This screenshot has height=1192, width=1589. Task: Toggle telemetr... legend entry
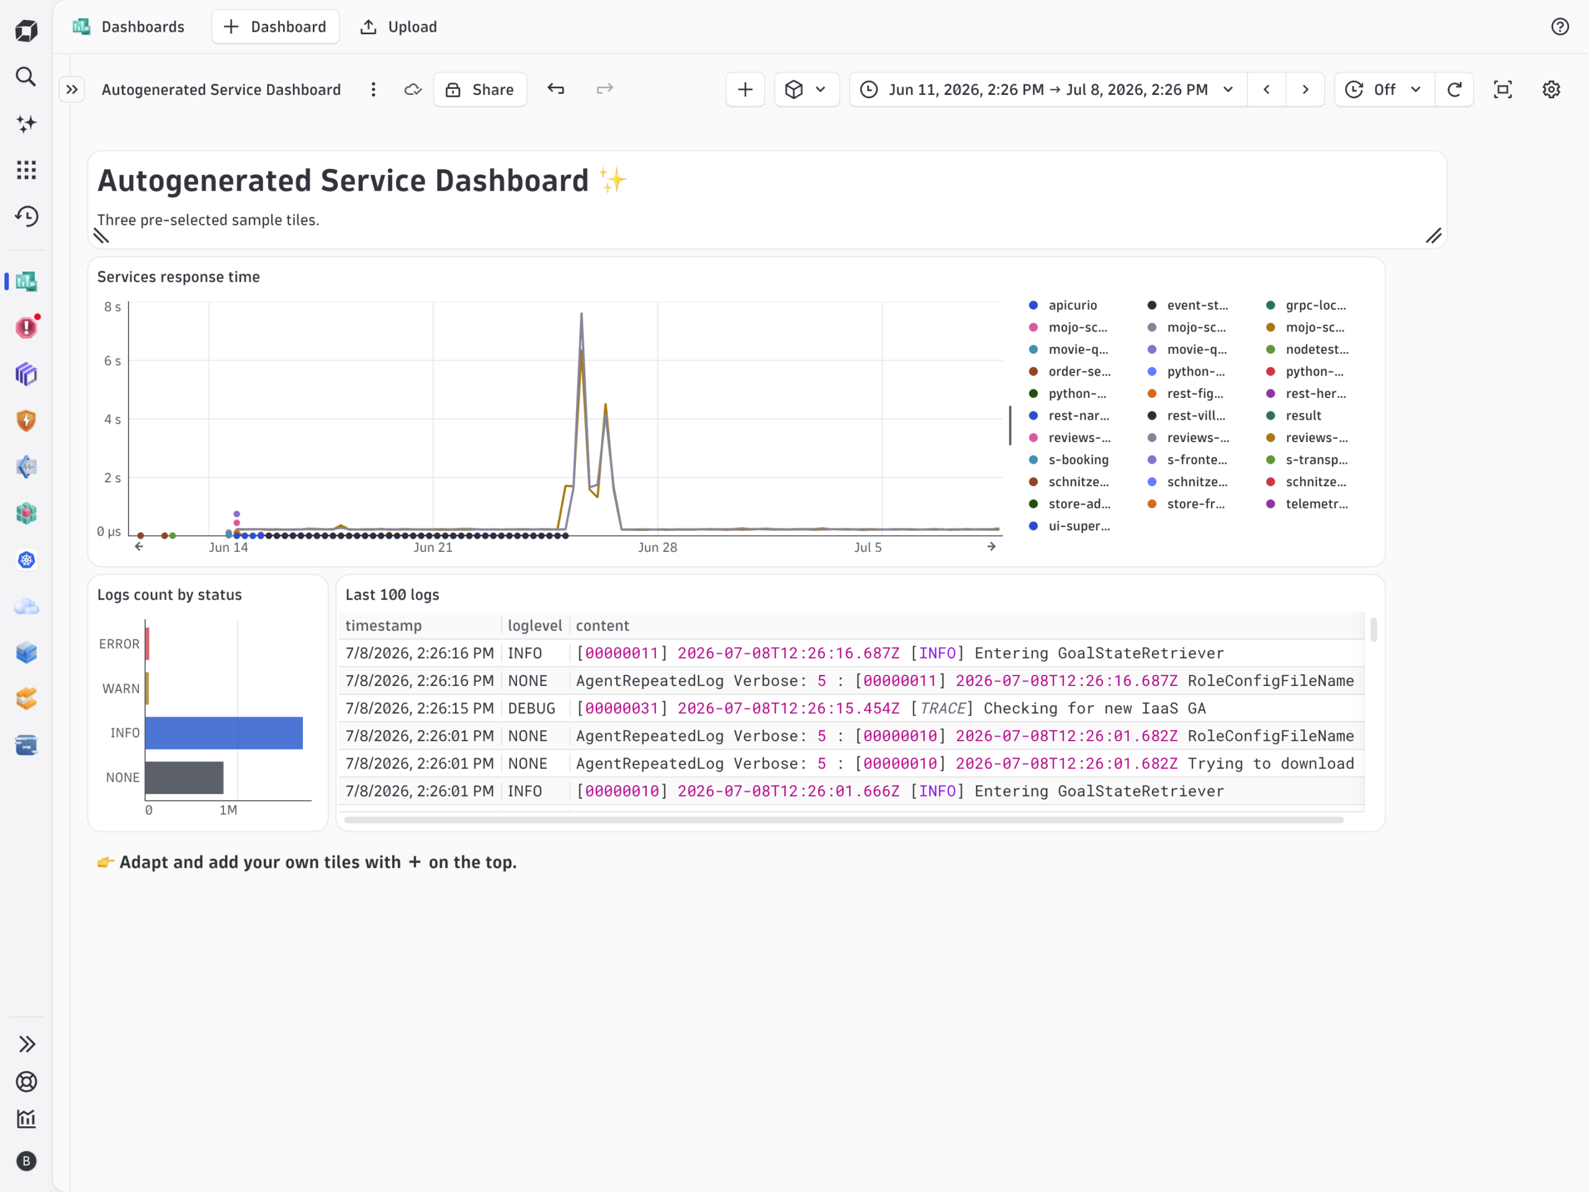point(1308,503)
